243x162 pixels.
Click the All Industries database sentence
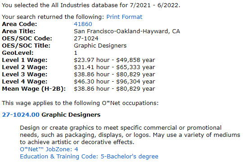coord(91,5)
